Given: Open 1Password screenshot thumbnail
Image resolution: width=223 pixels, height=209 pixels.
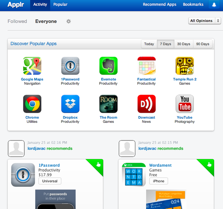Looking at the screenshot, I should point(55,199).
